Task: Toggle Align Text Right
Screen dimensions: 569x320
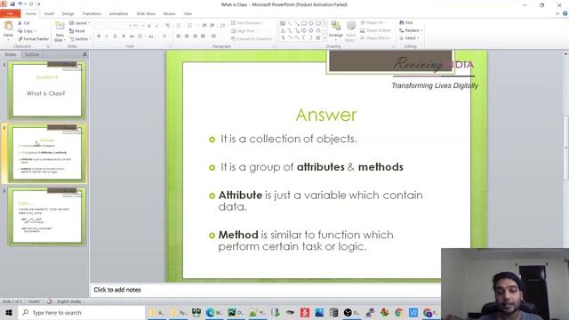Action: (x=195, y=36)
